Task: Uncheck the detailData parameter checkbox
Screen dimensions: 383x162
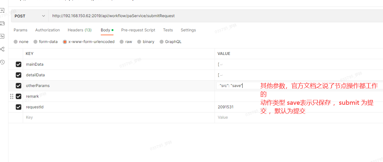Action: click(x=19, y=75)
